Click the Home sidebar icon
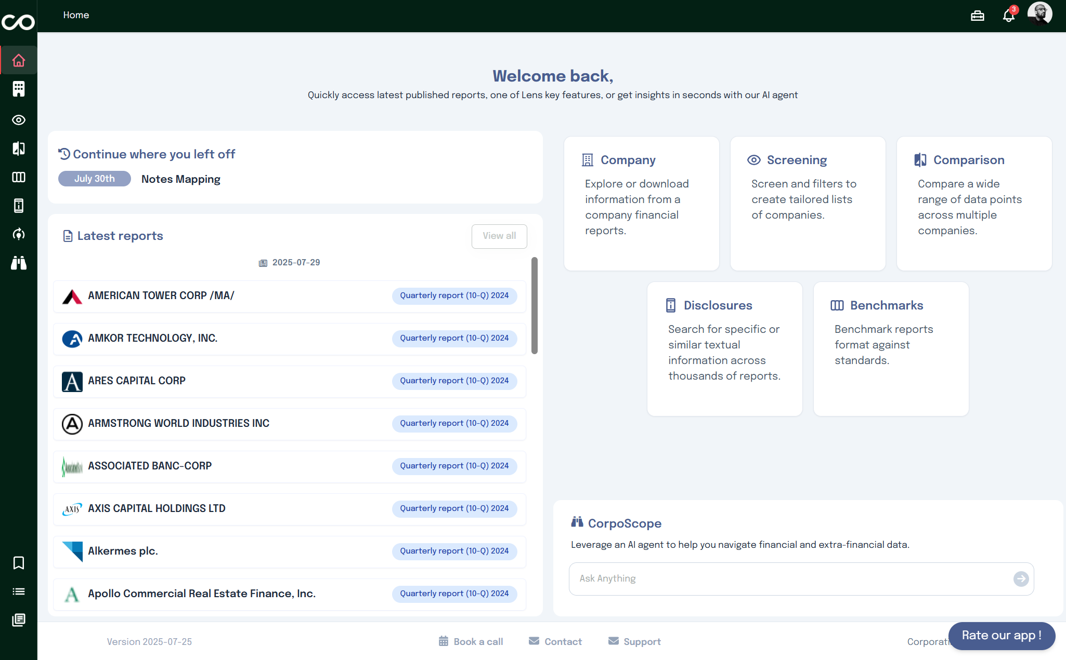This screenshot has width=1066, height=660. pyautogui.click(x=19, y=61)
